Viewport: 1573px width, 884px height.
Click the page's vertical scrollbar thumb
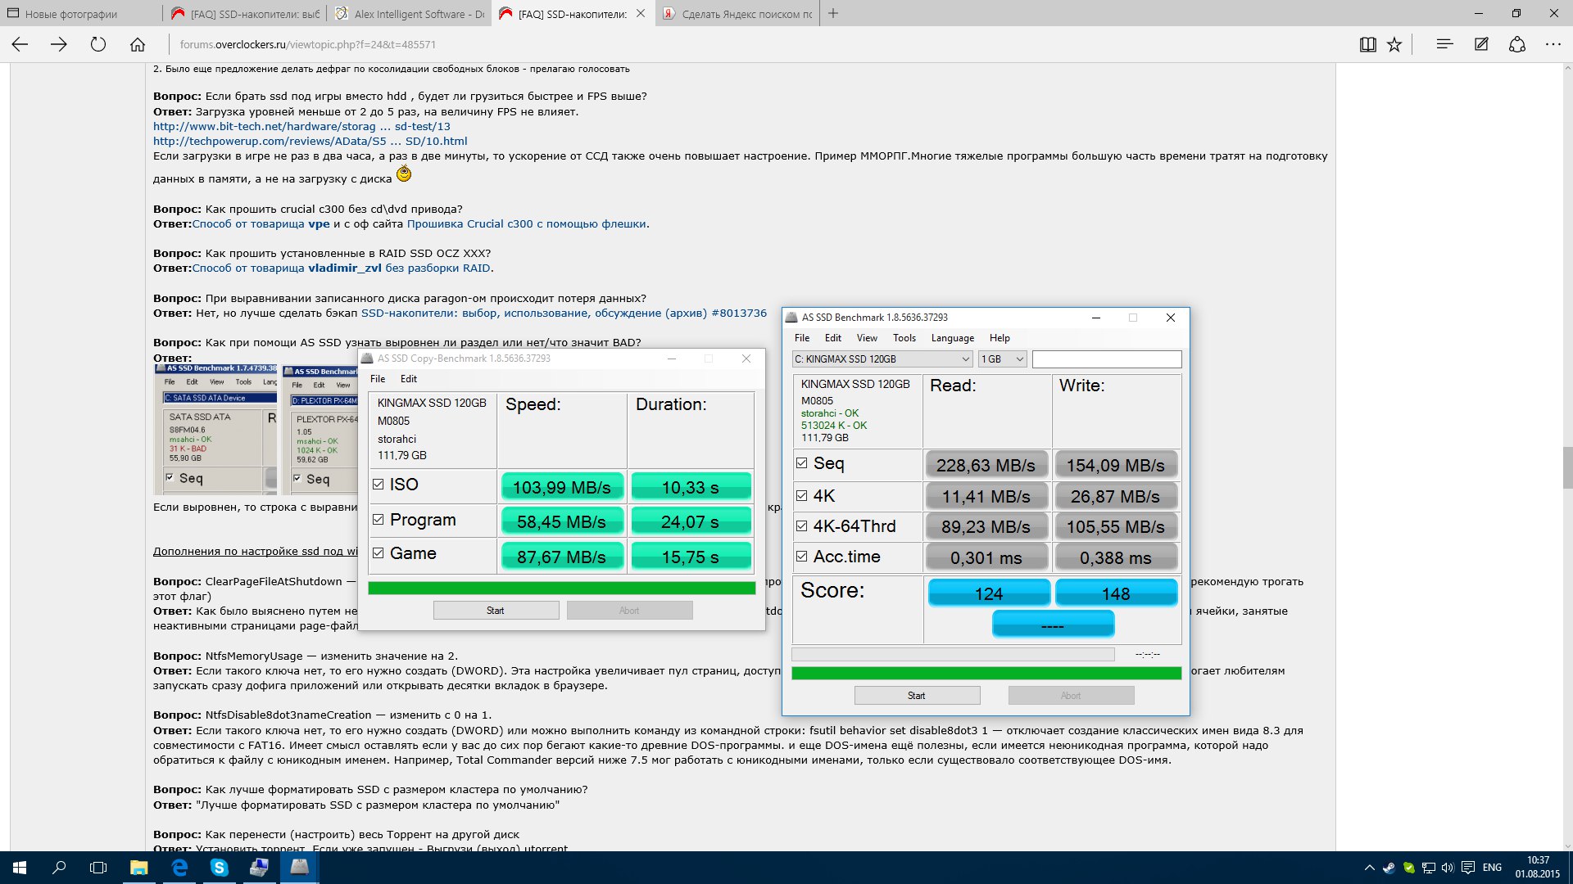[x=1566, y=467]
